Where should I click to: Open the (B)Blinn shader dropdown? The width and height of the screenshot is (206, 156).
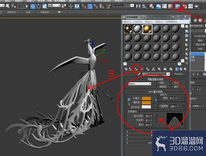tap(139, 84)
